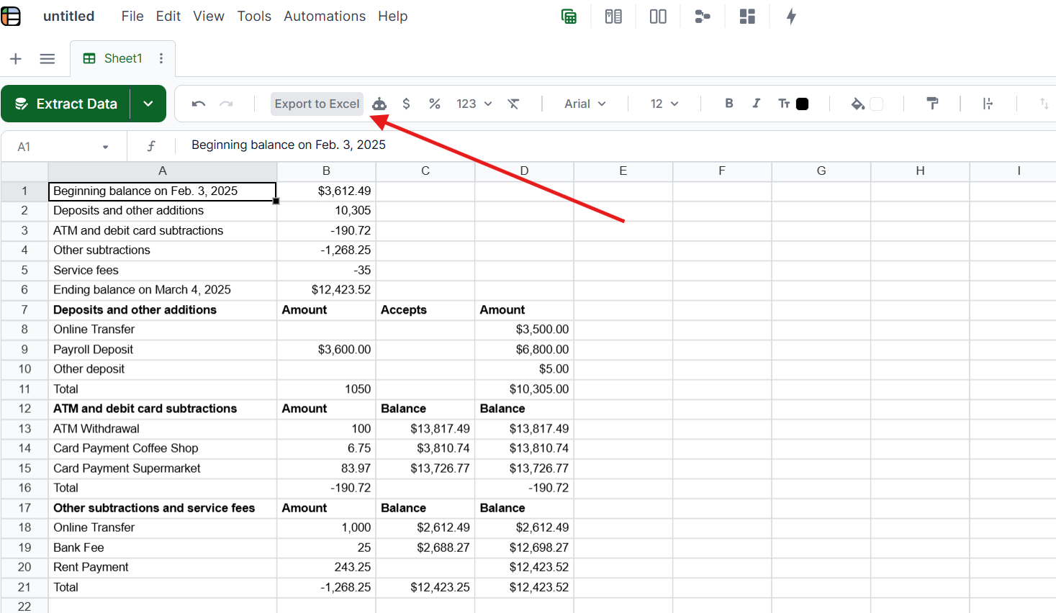Open text size Tt icon
The image size is (1056, 613).
784,104
